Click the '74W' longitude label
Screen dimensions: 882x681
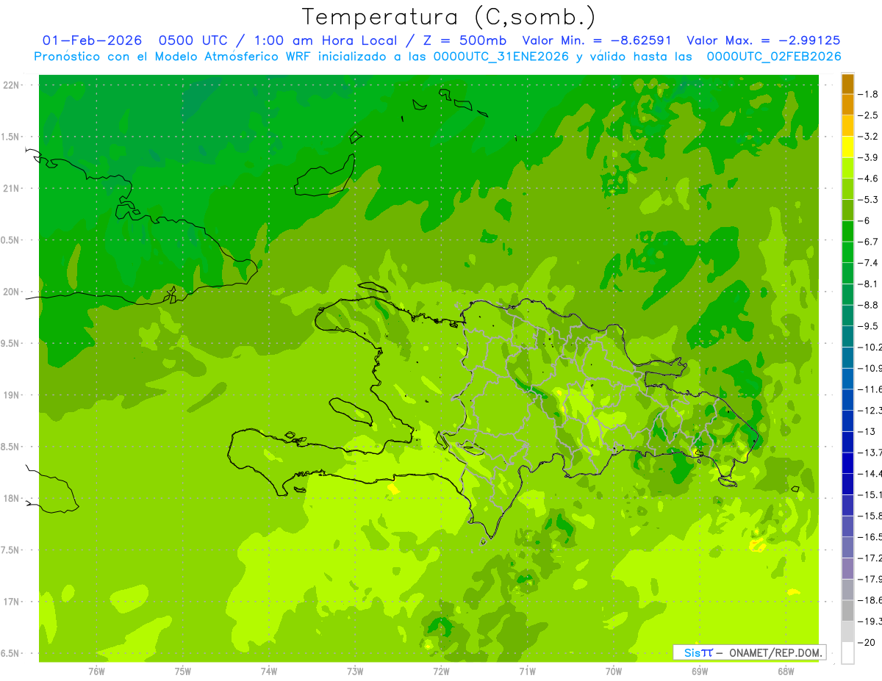coord(268,671)
